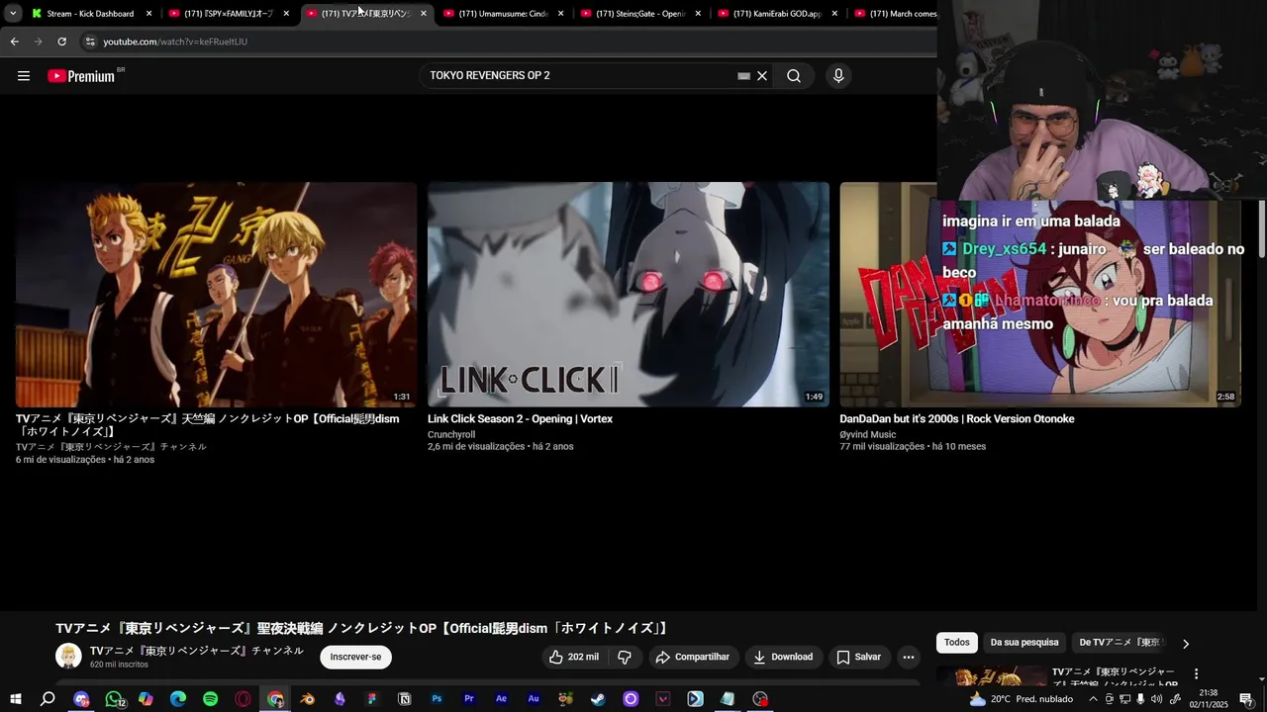Click the browser address bar URL
Viewport: 1267px width, 712px height.
click(175, 42)
